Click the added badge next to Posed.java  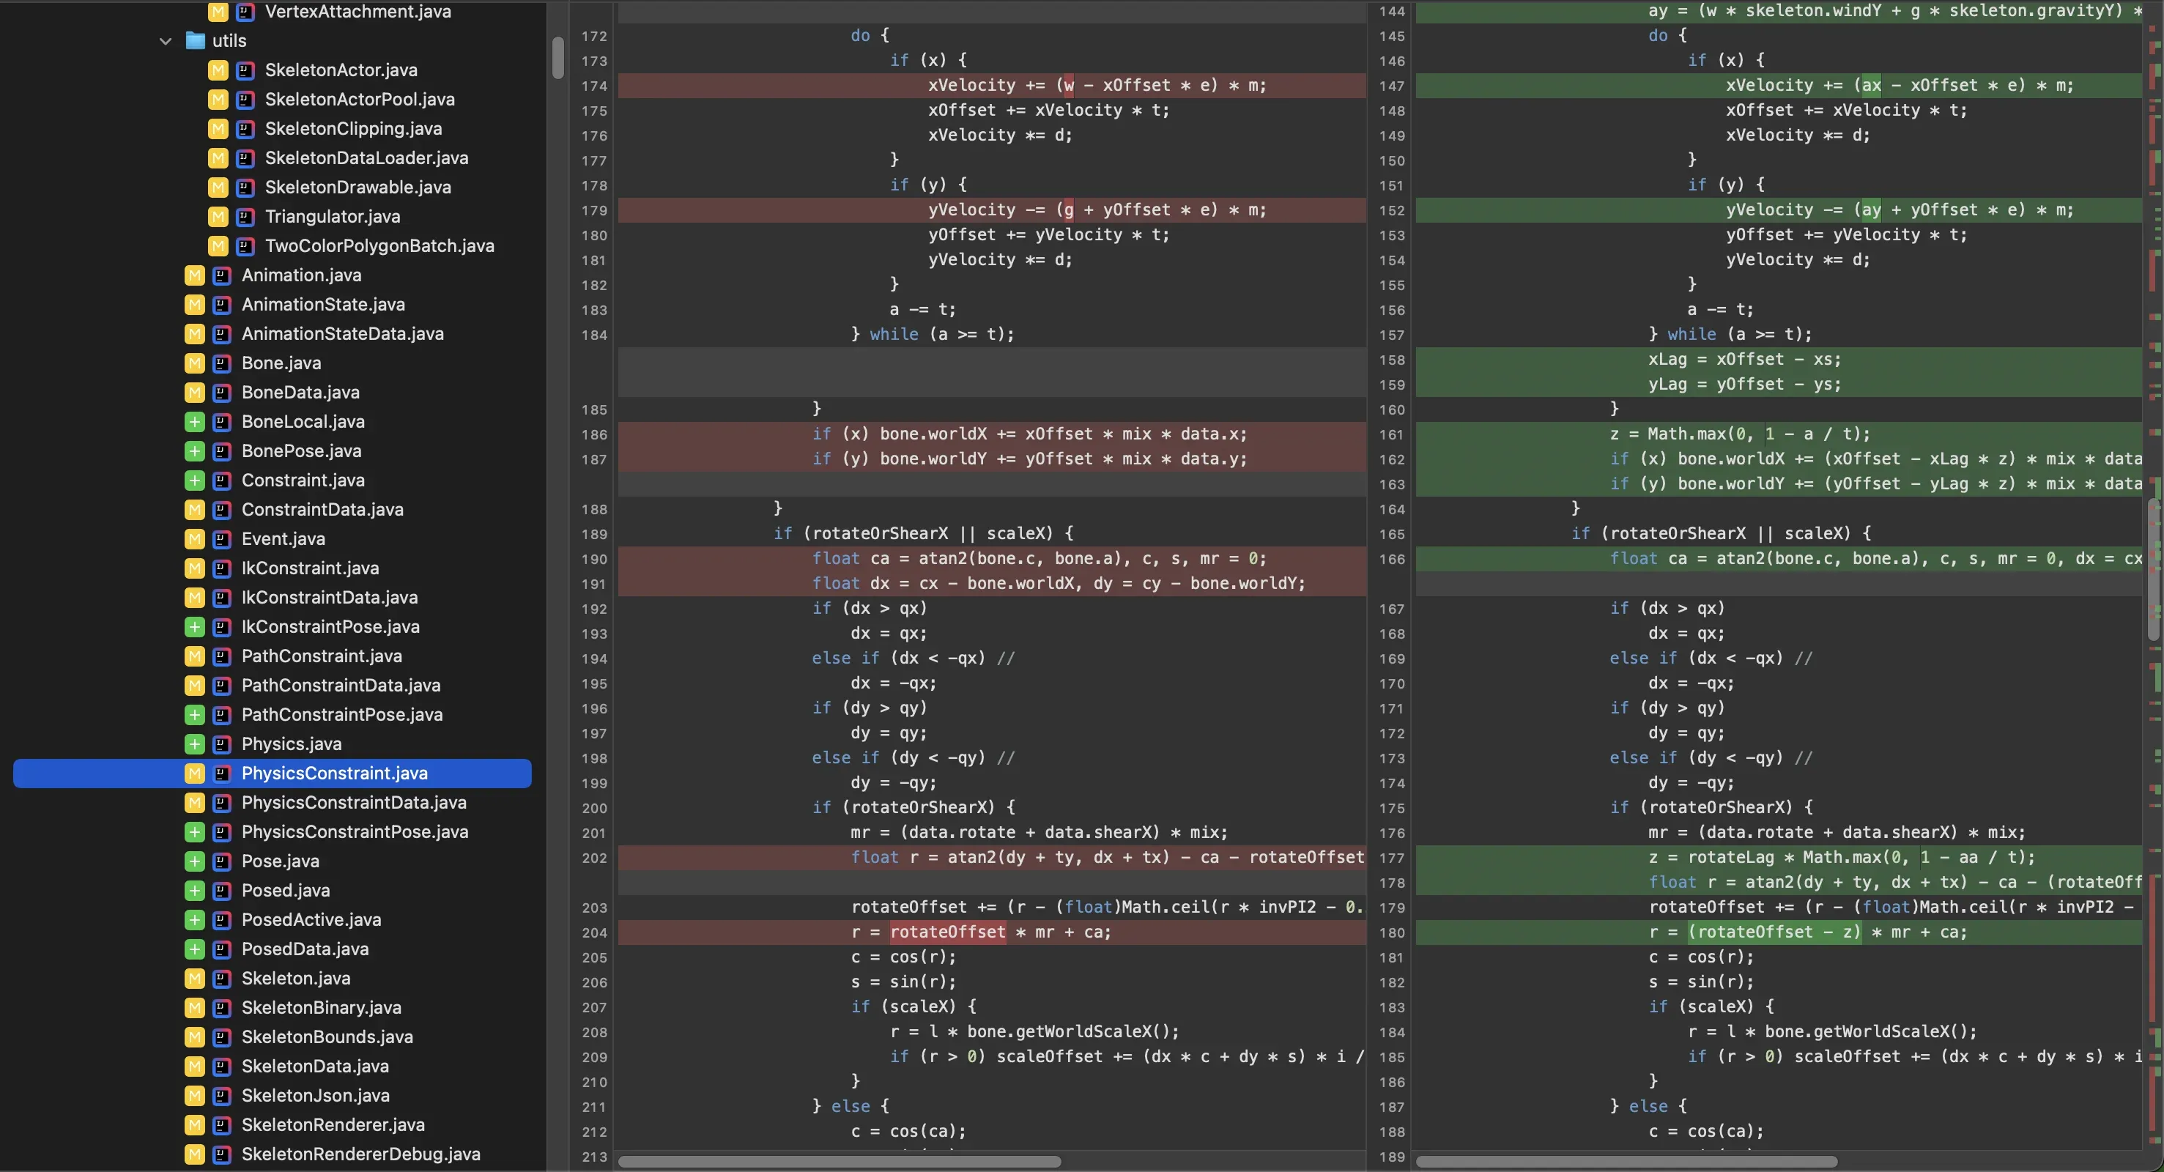pyautogui.click(x=195, y=891)
